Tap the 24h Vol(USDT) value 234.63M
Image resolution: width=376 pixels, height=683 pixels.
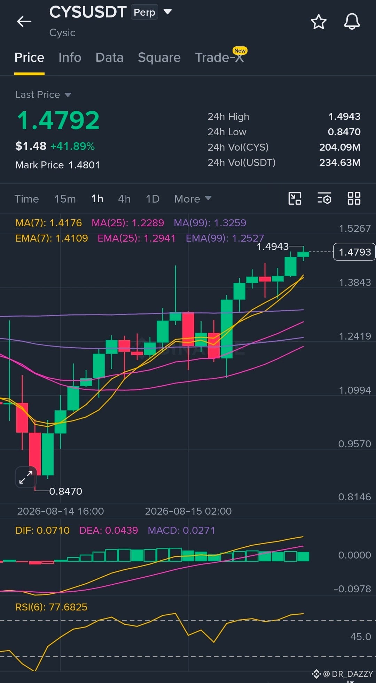(x=340, y=162)
